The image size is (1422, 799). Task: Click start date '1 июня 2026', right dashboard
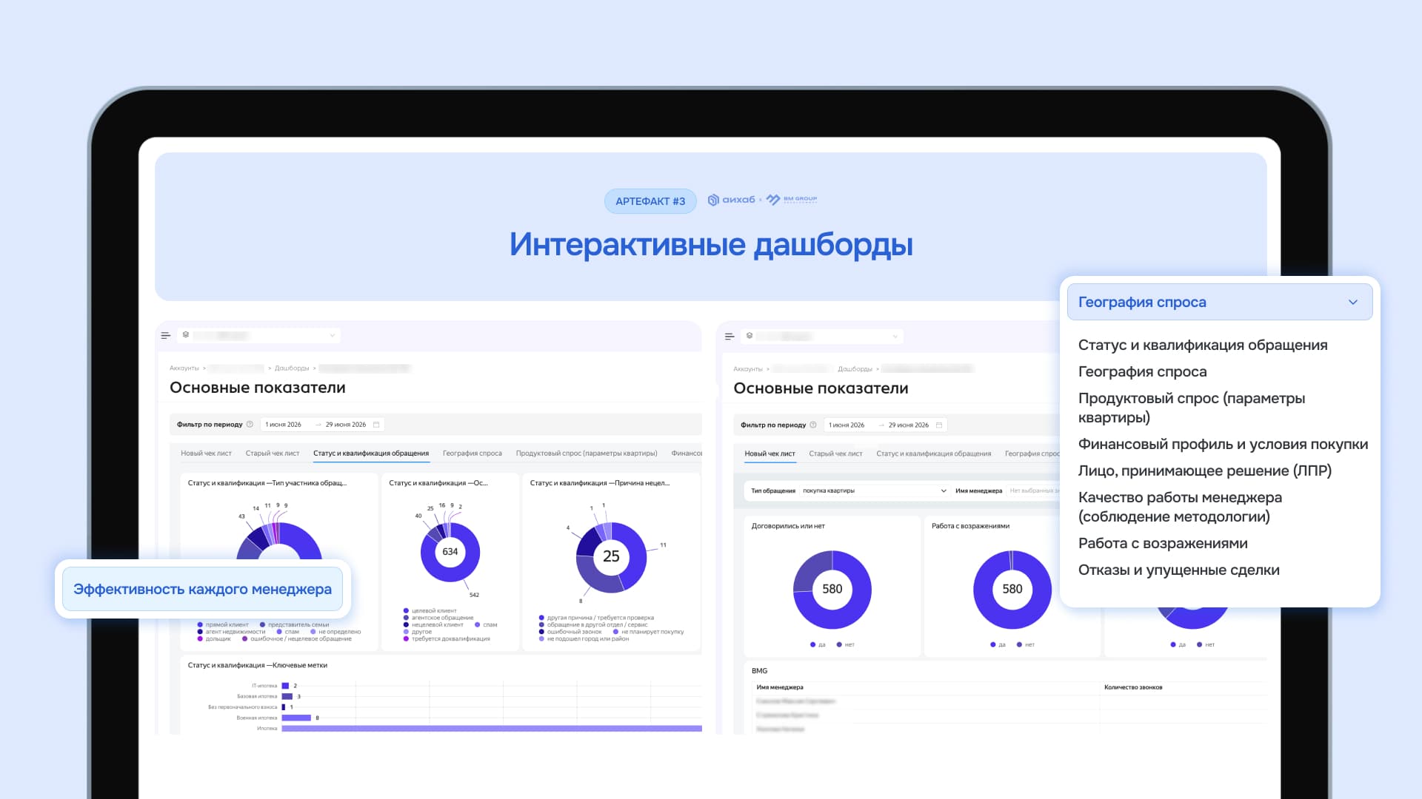pos(847,425)
